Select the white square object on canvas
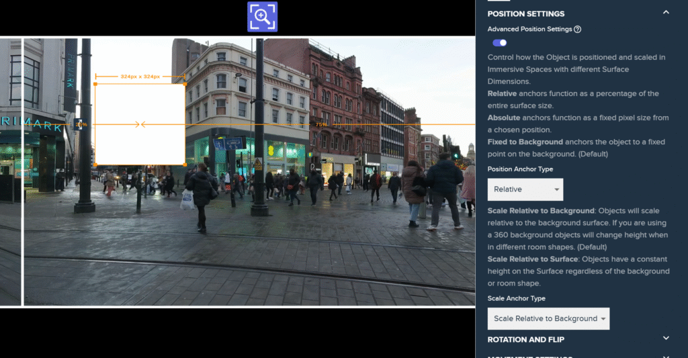The image size is (688, 358). [140, 144]
